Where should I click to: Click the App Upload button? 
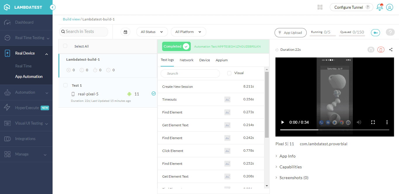pyautogui.click(x=290, y=32)
